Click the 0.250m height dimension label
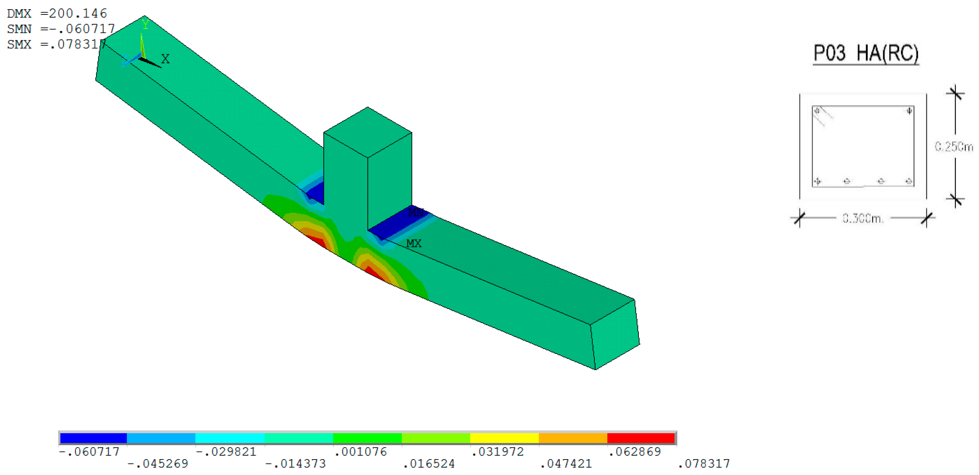The height and width of the screenshot is (475, 979). (x=954, y=147)
